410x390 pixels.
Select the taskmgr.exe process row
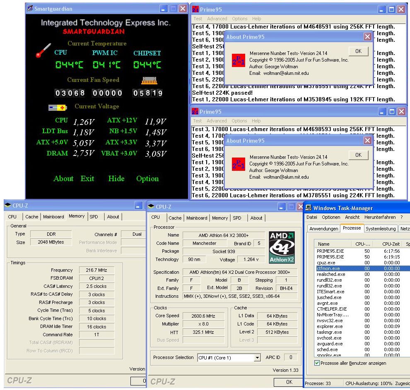(x=362, y=332)
